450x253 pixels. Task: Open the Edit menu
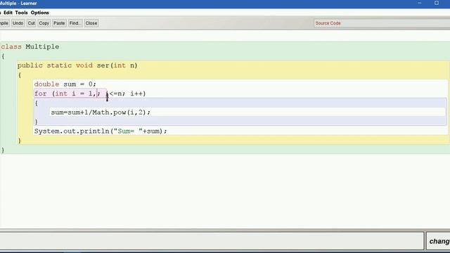(x=8, y=13)
